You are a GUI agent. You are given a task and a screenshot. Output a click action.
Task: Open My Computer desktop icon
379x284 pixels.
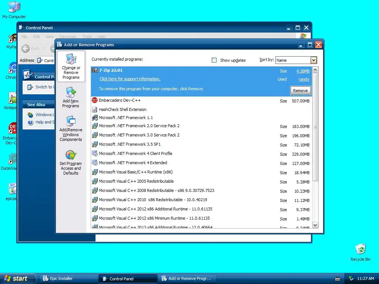tap(14, 7)
